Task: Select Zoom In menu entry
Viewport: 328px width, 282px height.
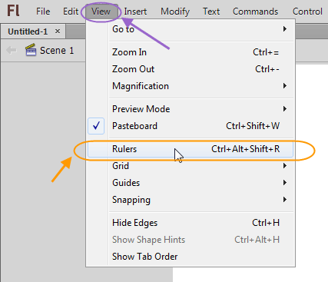Action: 191,52
